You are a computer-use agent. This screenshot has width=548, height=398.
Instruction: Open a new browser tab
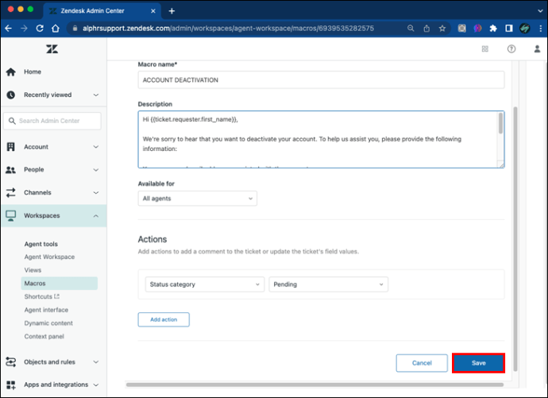tap(172, 11)
